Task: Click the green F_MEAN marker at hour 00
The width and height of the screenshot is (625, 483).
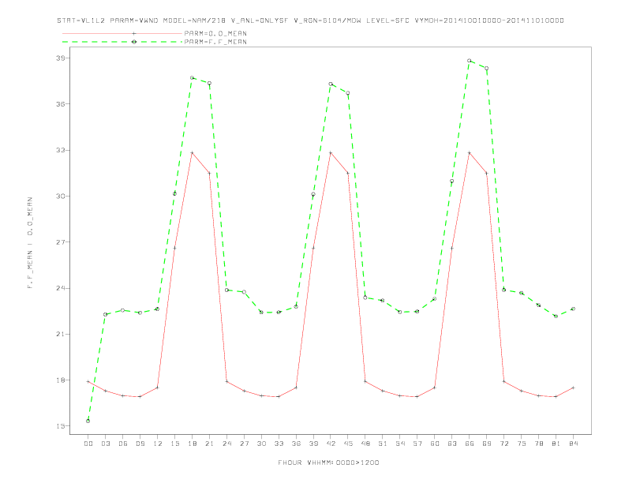Action: [88, 421]
